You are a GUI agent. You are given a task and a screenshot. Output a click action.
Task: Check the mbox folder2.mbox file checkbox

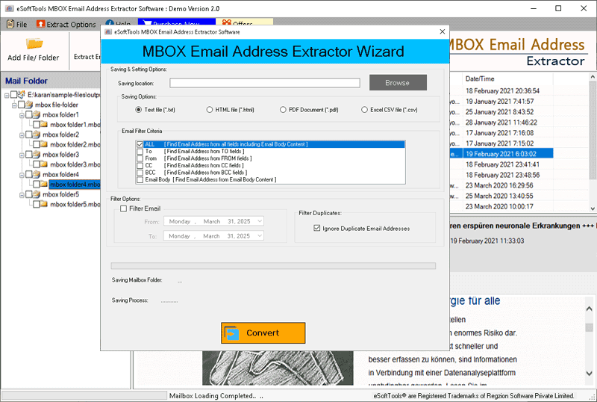click(37, 144)
